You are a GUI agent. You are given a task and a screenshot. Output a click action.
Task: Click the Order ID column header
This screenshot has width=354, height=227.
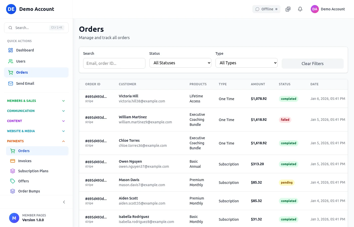pyautogui.click(x=93, y=84)
